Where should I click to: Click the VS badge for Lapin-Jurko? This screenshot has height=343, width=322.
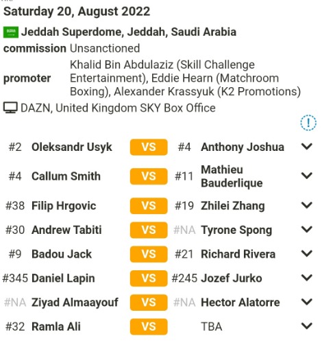(x=149, y=279)
